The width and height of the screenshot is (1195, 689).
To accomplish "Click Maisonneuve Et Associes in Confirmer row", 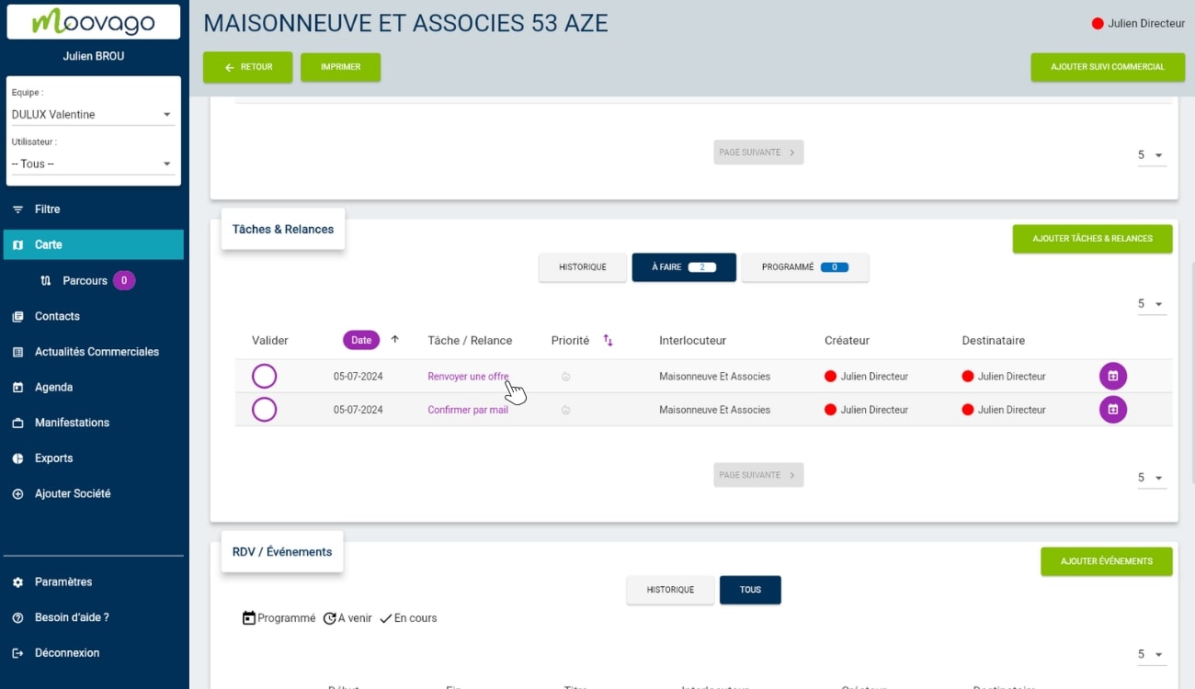I will coord(714,410).
